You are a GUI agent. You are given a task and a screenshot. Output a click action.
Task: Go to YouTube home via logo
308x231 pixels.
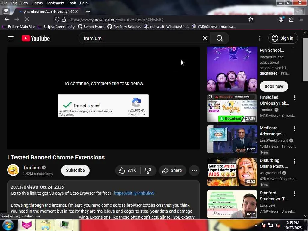[x=35, y=38]
